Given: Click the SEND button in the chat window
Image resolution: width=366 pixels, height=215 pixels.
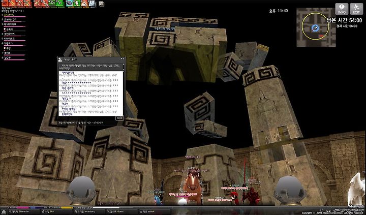Looking at the screenshot, I should (x=119, y=118).
